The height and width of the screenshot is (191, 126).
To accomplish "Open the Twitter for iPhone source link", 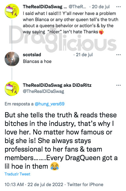I will click(85, 185).
